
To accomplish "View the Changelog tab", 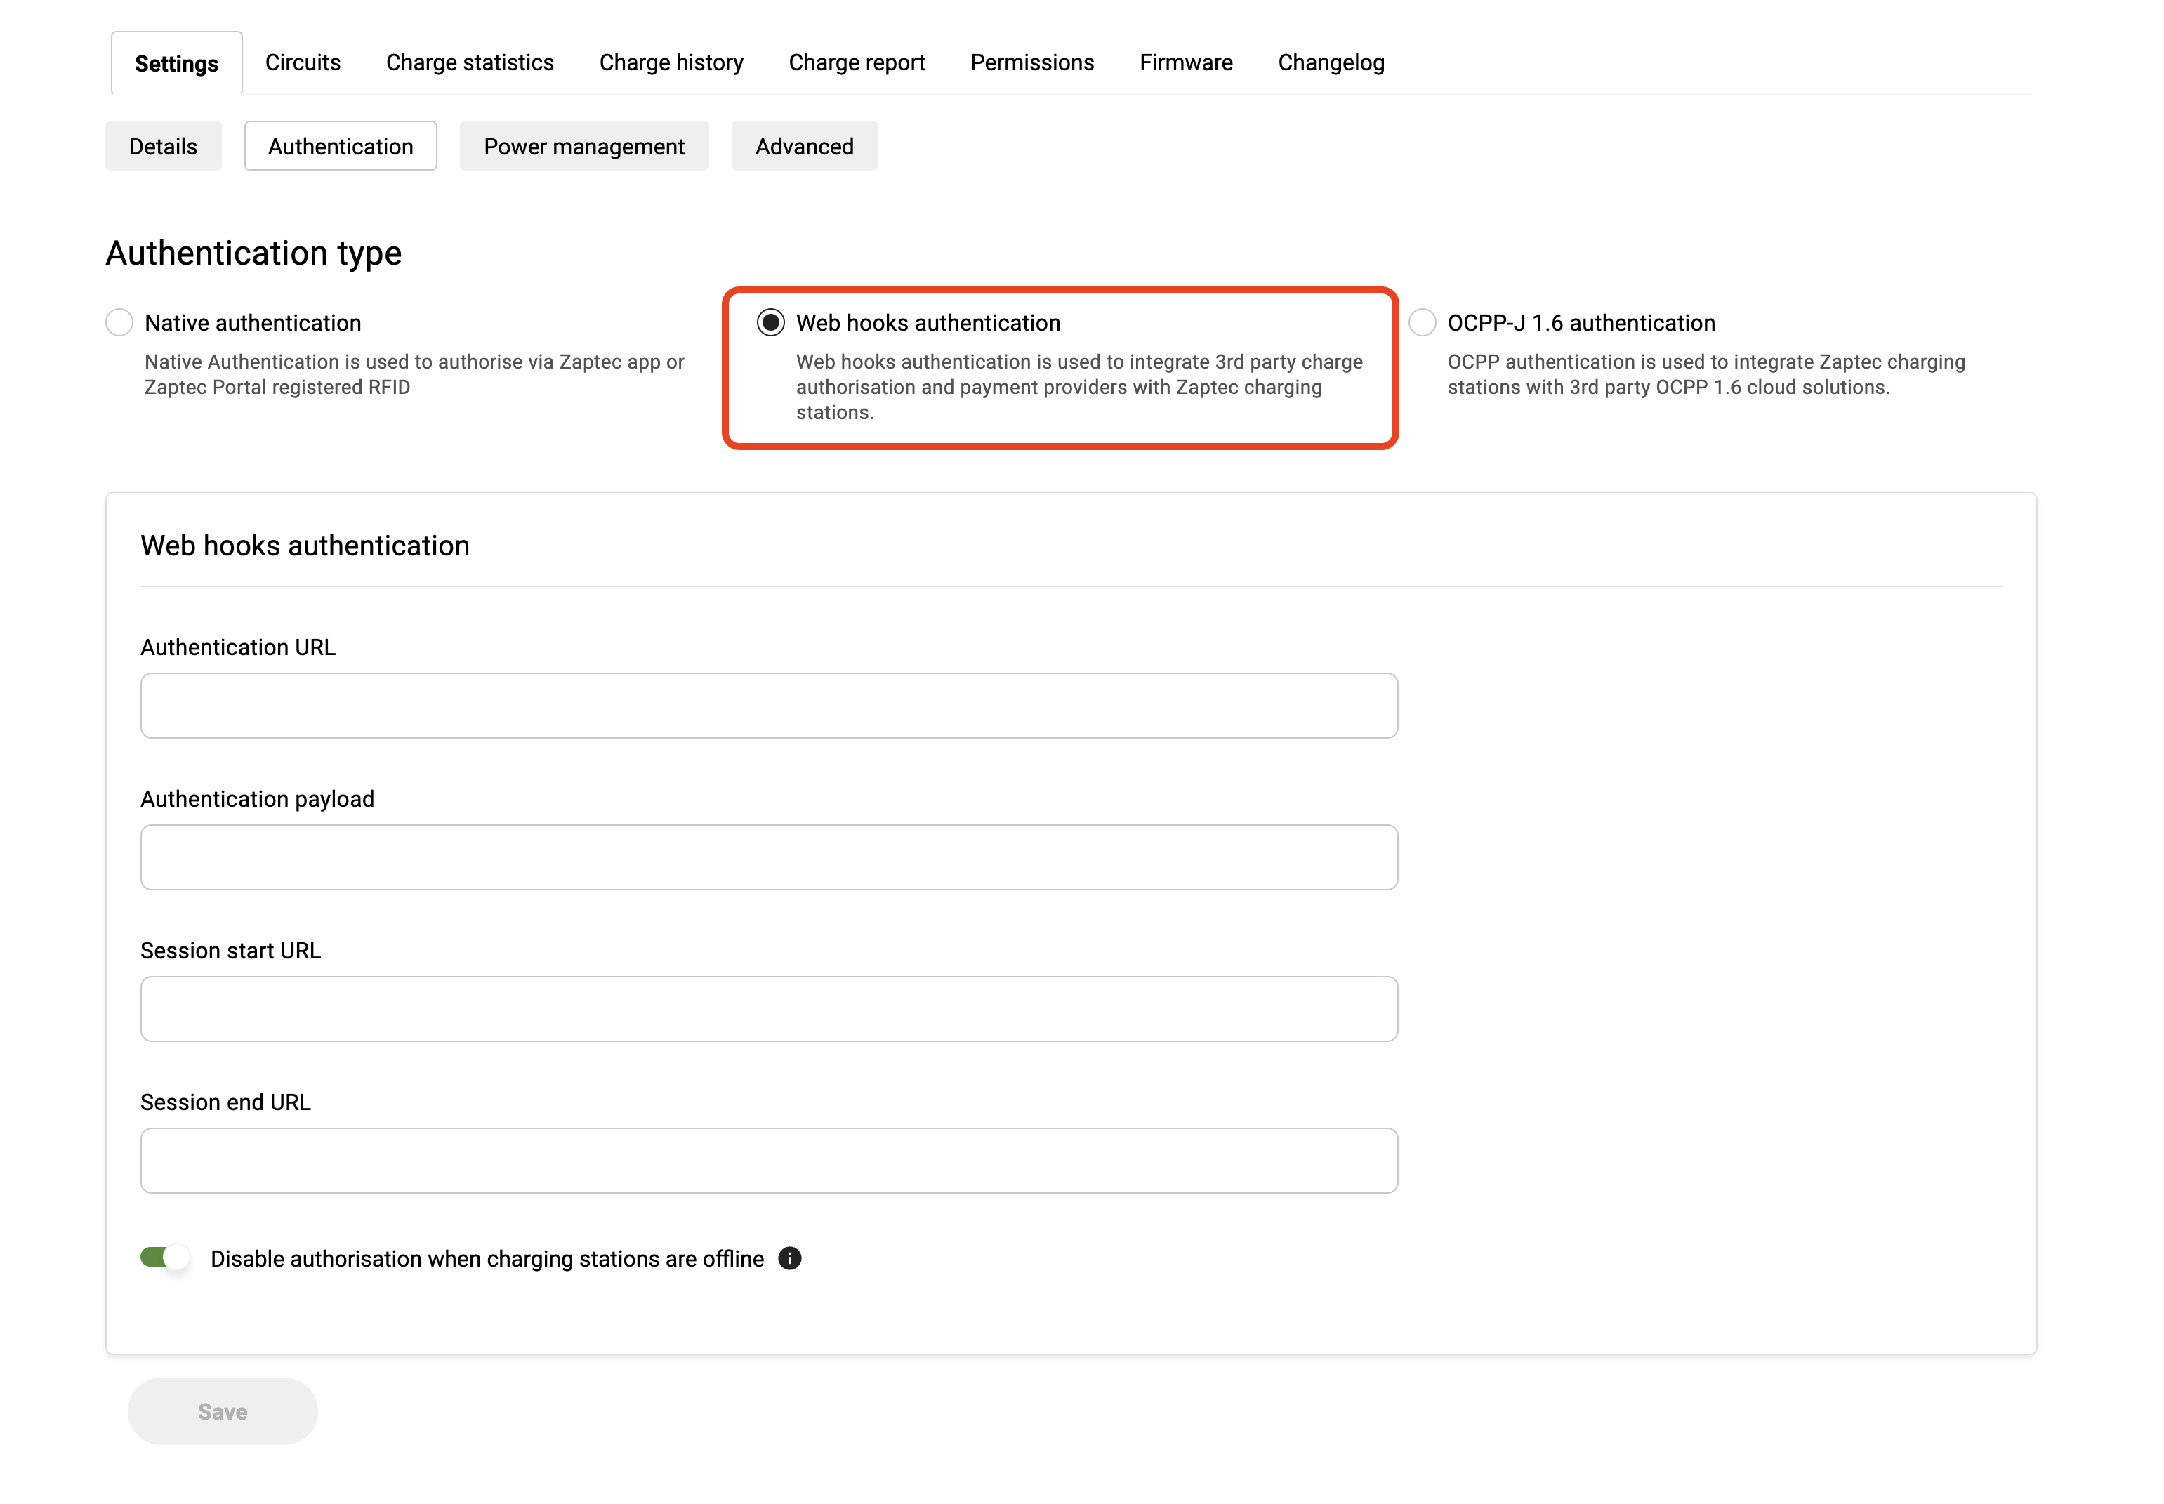I will pos(1331,62).
